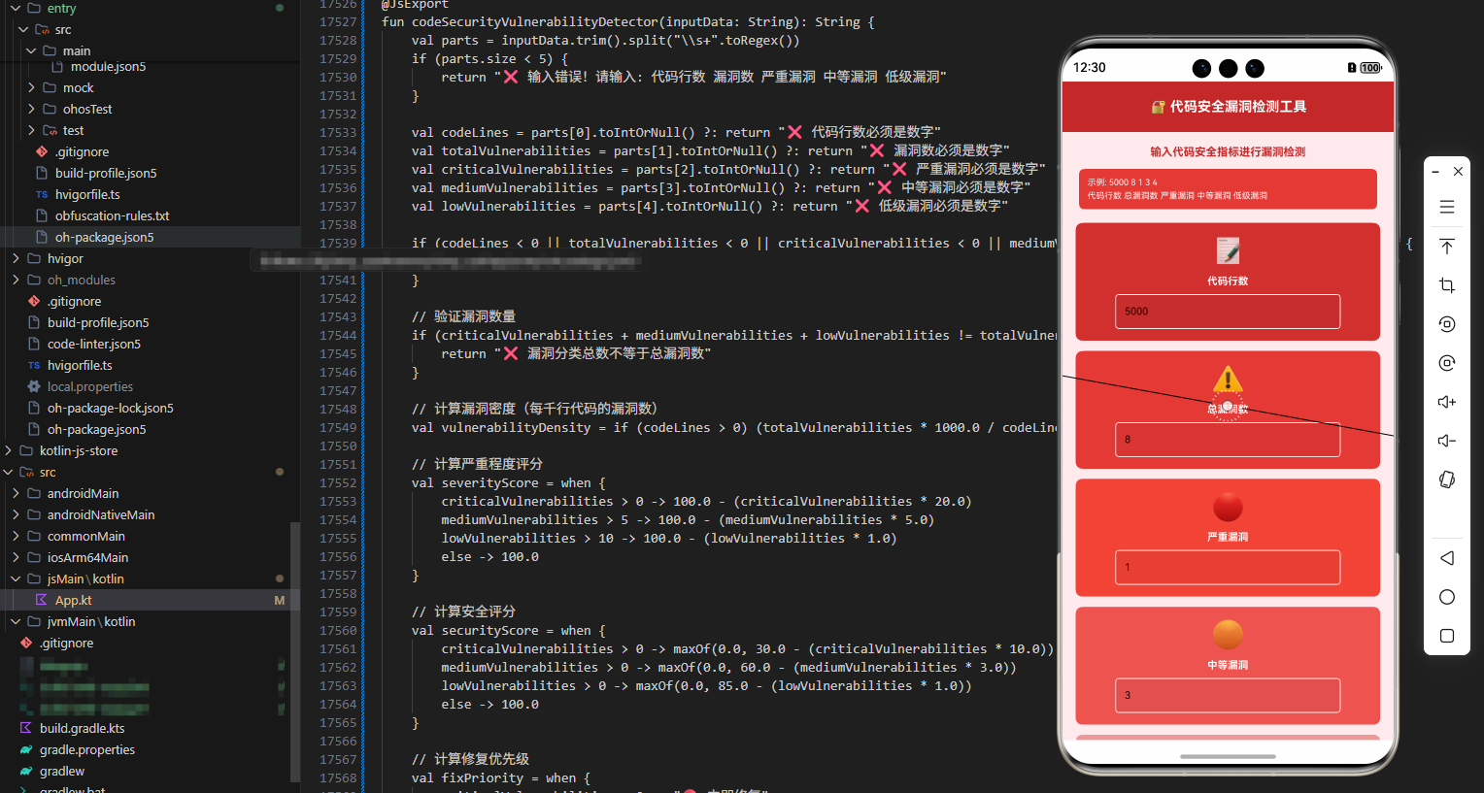Collapse the entry src folder
The height and width of the screenshot is (793, 1484).
coord(23,29)
